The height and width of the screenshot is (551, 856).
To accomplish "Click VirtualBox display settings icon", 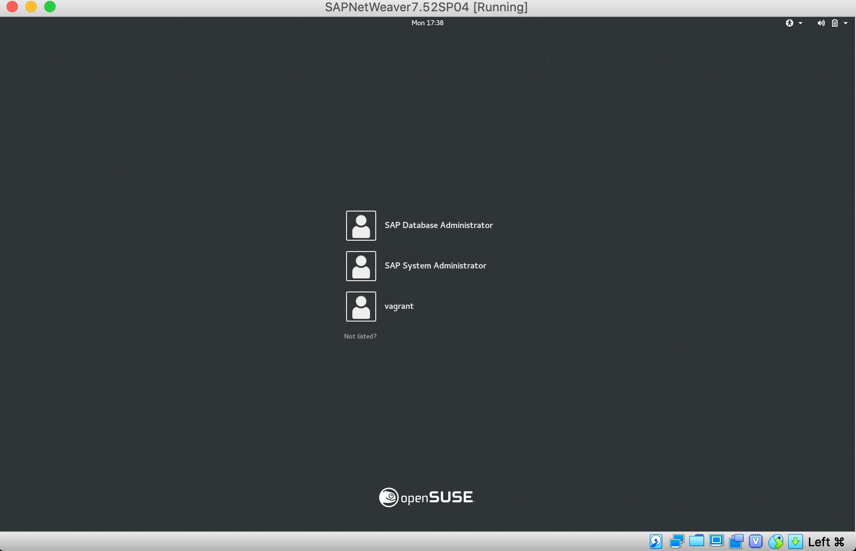I will click(716, 541).
